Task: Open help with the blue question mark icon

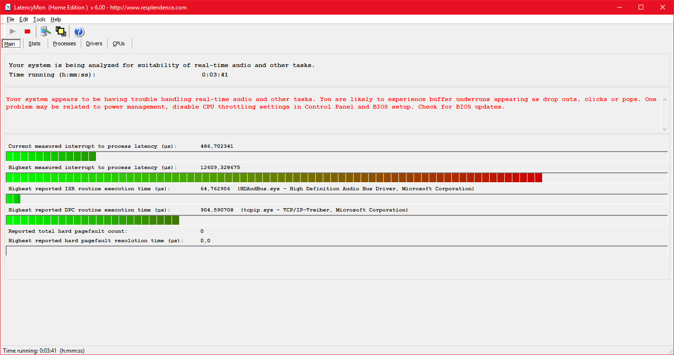Action: [x=79, y=32]
